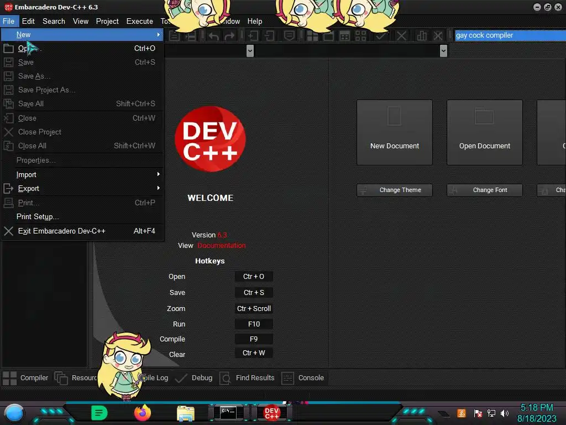Open the red Documentation link
The image size is (566, 425).
[222, 245]
